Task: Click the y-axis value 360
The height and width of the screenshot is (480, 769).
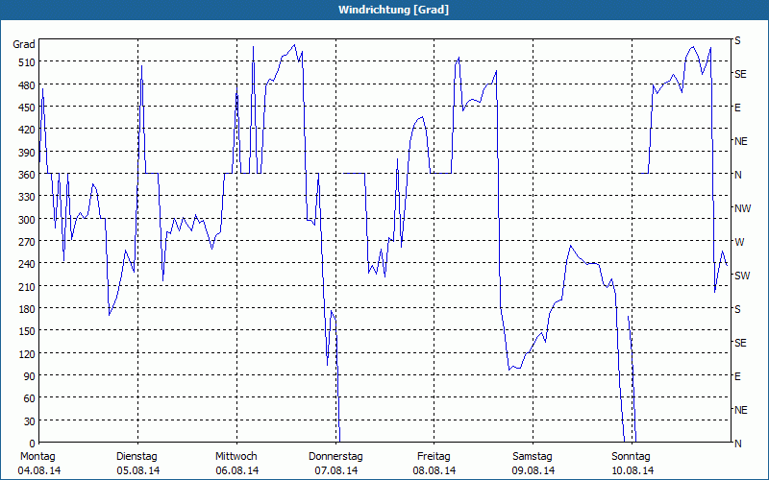Action: 27,175
